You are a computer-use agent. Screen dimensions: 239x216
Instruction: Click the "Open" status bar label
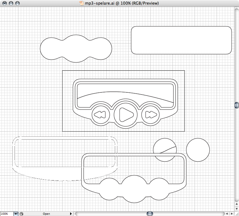[x=46, y=214]
